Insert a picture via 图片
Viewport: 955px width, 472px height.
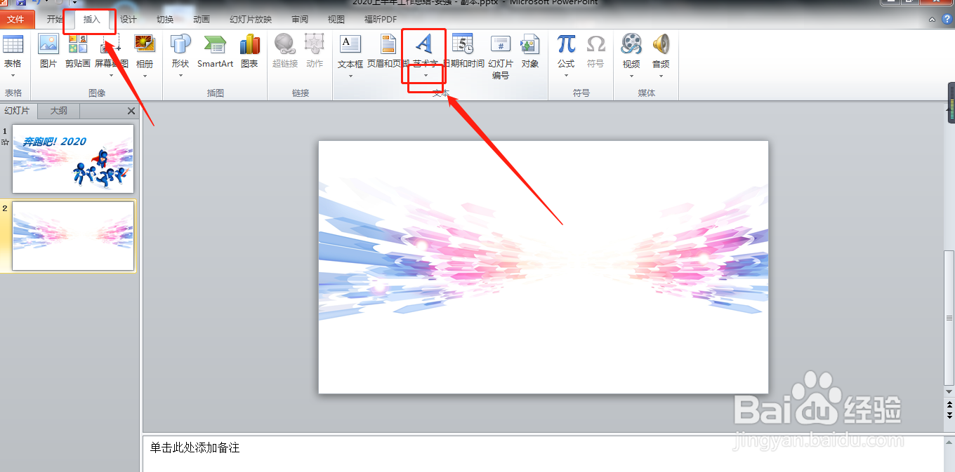(x=48, y=44)
